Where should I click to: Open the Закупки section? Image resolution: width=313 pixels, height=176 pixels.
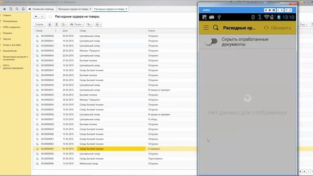click(x=7, y=39)
